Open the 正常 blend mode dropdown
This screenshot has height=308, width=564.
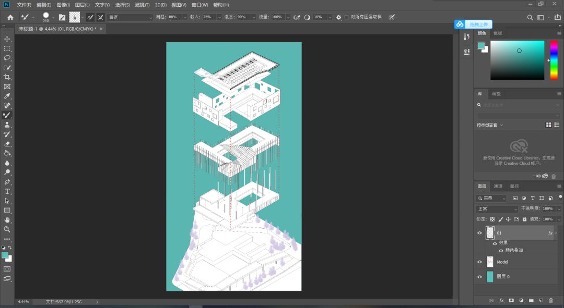(497, 209)
